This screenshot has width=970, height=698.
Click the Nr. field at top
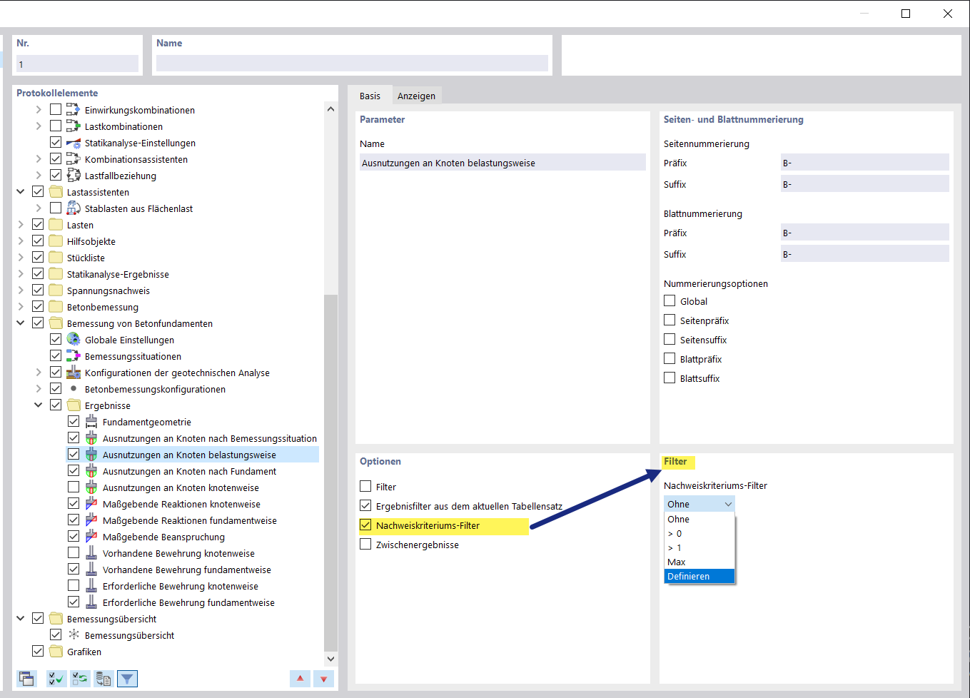pos(77,64)
